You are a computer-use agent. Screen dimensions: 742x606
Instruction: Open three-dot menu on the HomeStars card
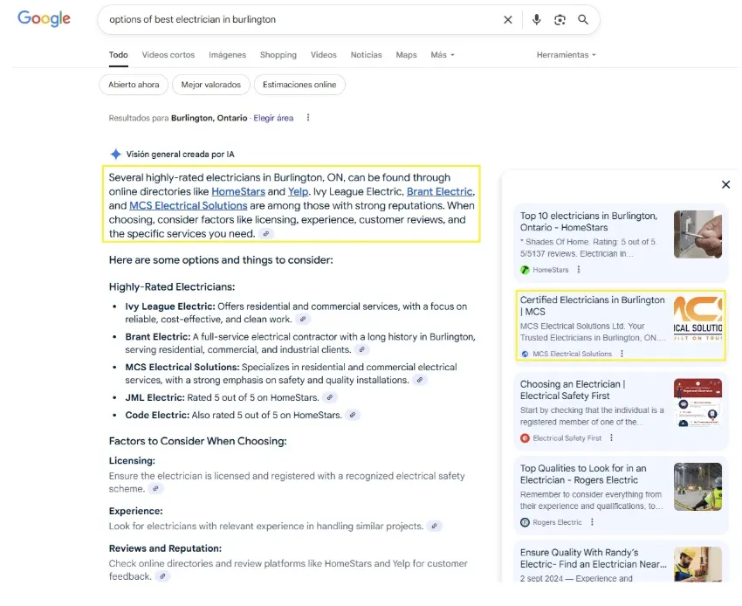point(578,270)
